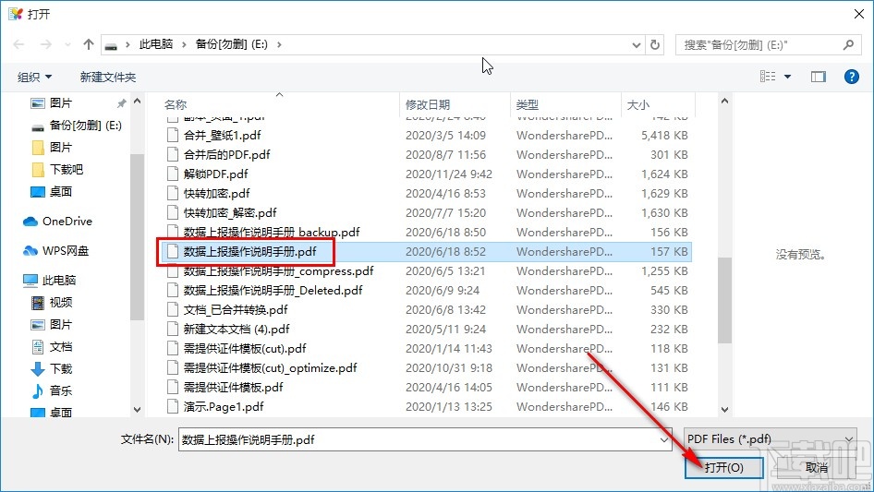Image resolution: width=874 pixels, height=492 pixels.
Task: Open the 组织 menu
Action: pyautogui.click(x=34, y=77)
